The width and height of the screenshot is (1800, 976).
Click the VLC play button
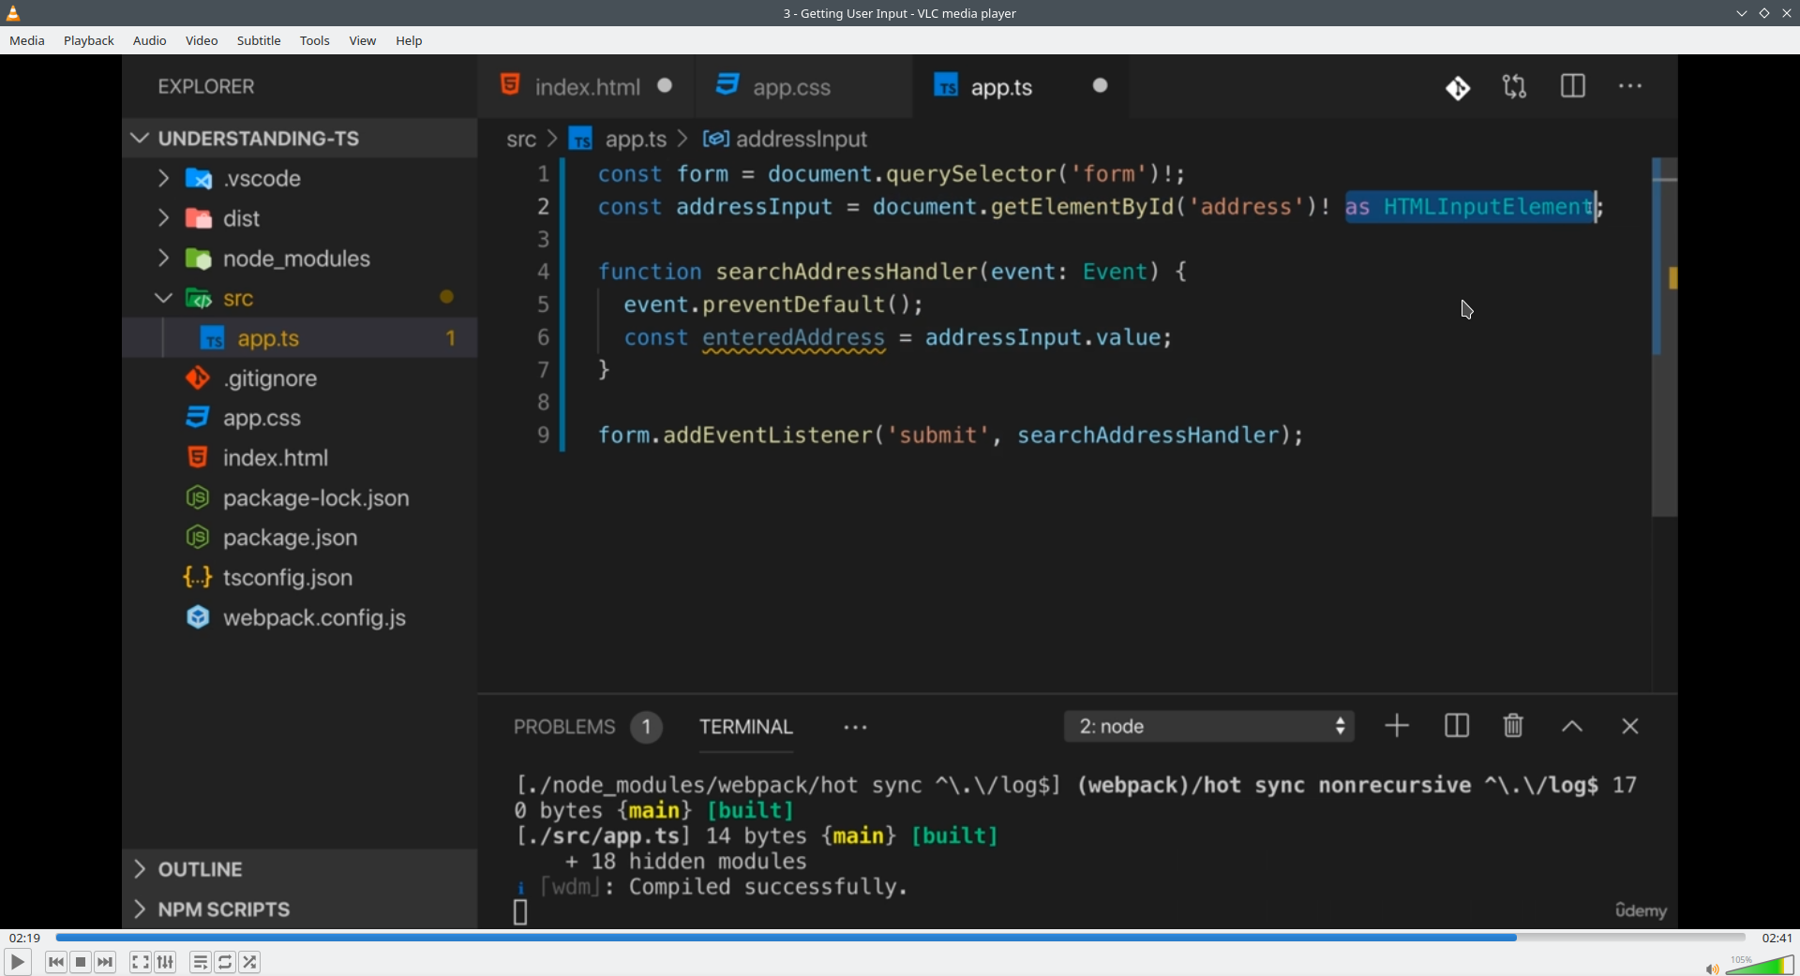pos(18,962)
